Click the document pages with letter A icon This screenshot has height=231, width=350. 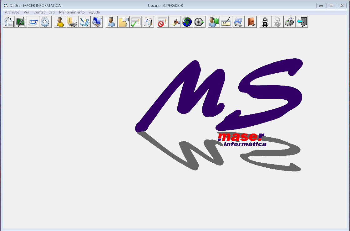tap(148, 22)
